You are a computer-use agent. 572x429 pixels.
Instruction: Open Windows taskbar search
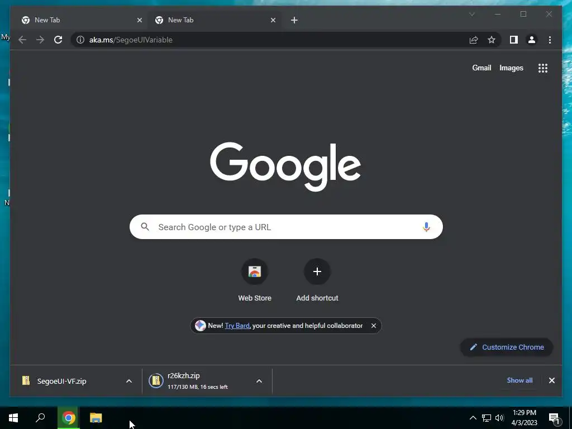coord(40,418)
